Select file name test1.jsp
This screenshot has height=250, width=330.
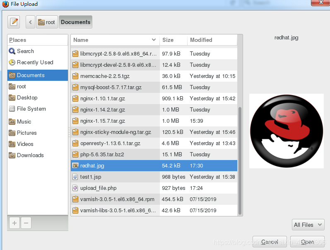[91, 177]
